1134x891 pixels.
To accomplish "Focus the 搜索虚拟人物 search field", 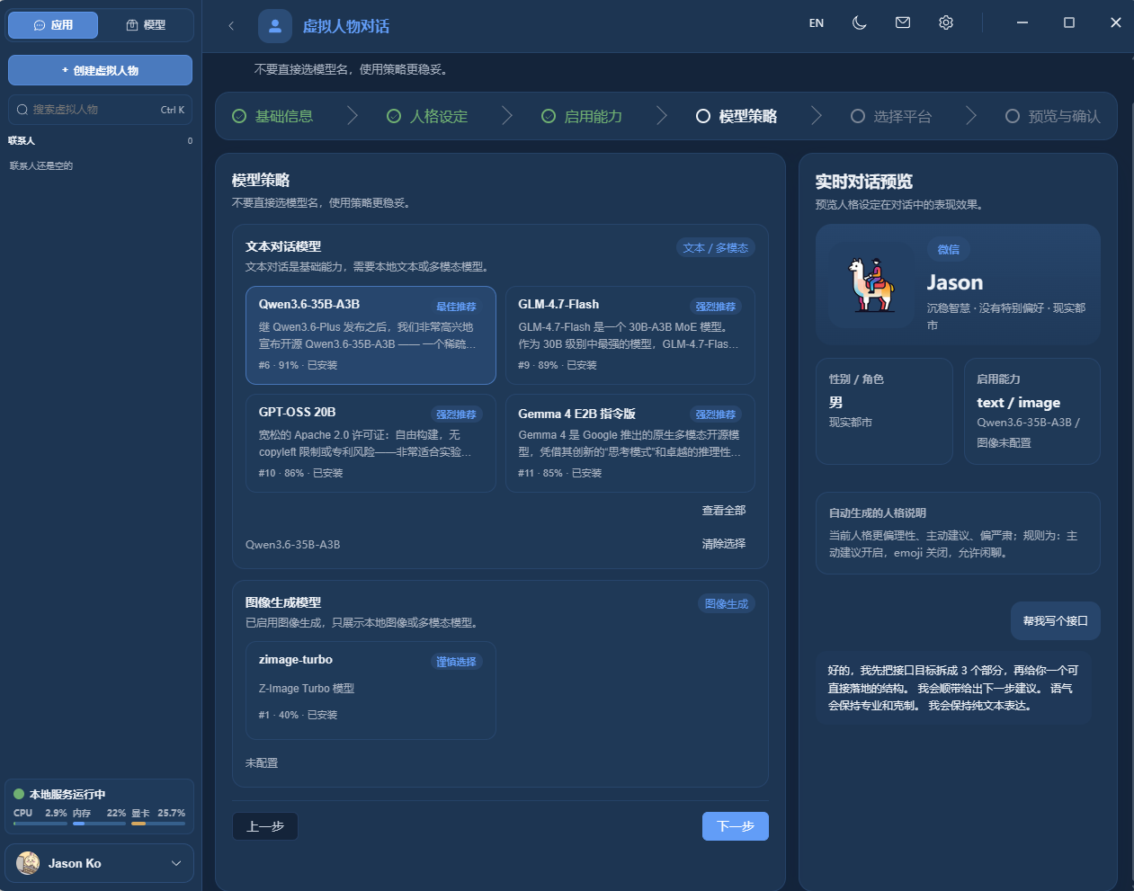I will pyautogui.click(x=100, y=110).
